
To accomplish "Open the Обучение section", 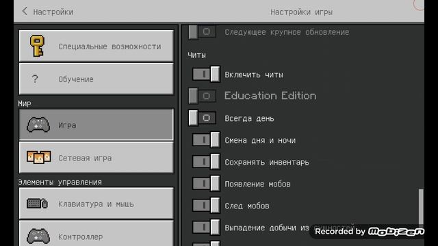I will click(96, 79).
